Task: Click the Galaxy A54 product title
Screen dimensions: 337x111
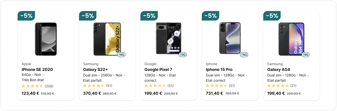Action: click(x=279, y=69)
